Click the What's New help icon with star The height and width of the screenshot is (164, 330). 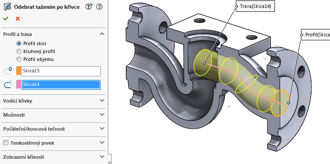point(89,7)
